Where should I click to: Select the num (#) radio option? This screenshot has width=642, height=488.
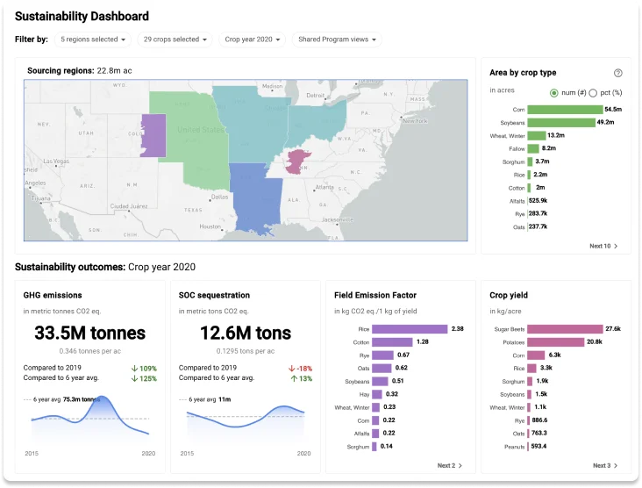point(553,93)
